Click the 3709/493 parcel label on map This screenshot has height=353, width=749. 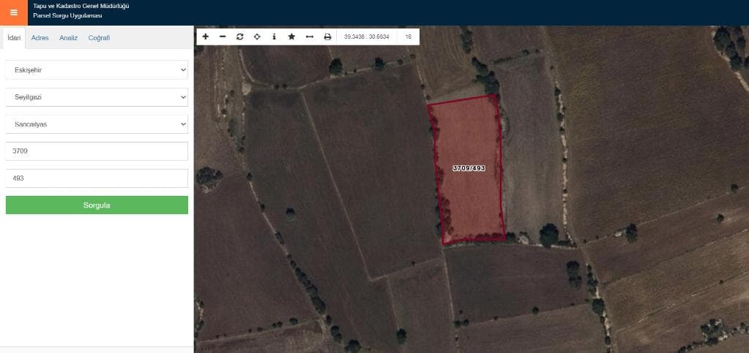[469, 168]
